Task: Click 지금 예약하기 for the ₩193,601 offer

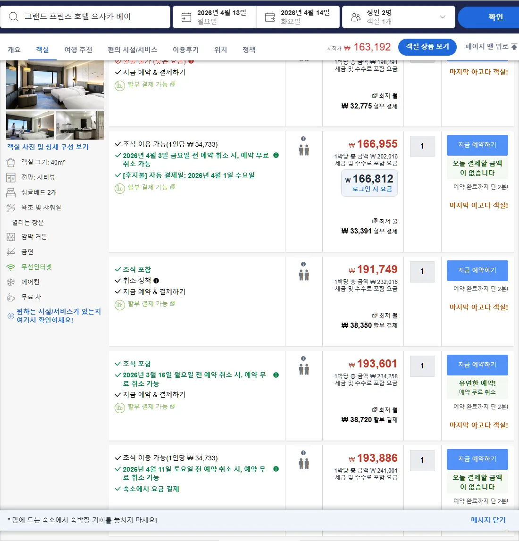Action: pos(477,365)
